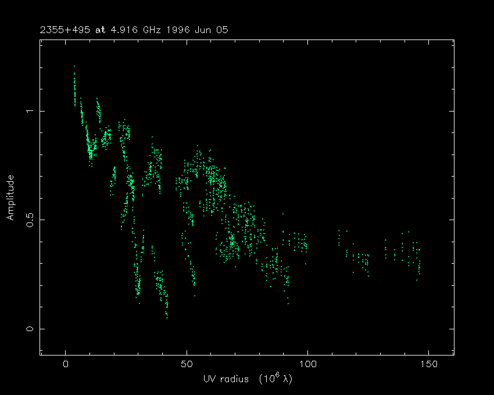Click the y-axis tick label '0'
The height and width of the screenshot is (395, 494).
[28, 329]
